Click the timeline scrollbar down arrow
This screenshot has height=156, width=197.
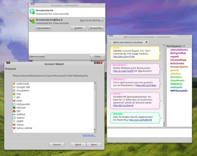[164, 126]
